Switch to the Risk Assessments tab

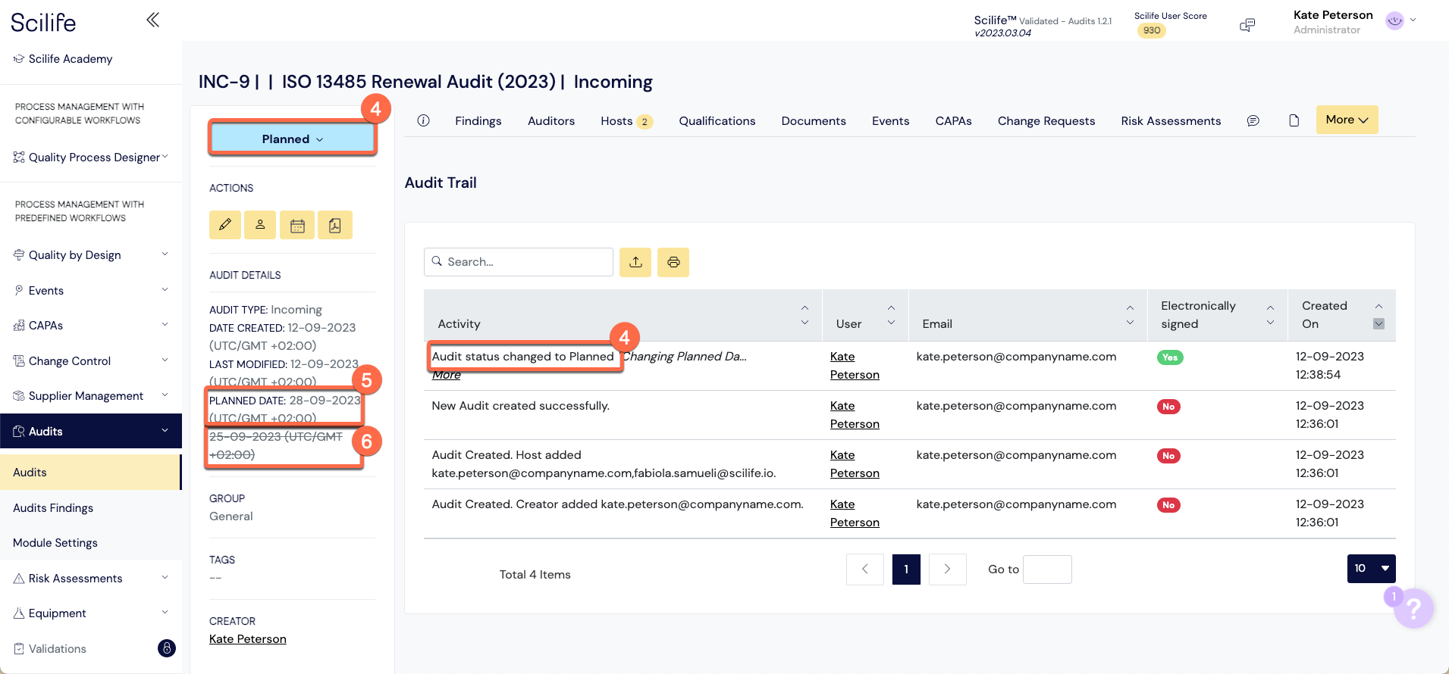[x=1171, y=121]
